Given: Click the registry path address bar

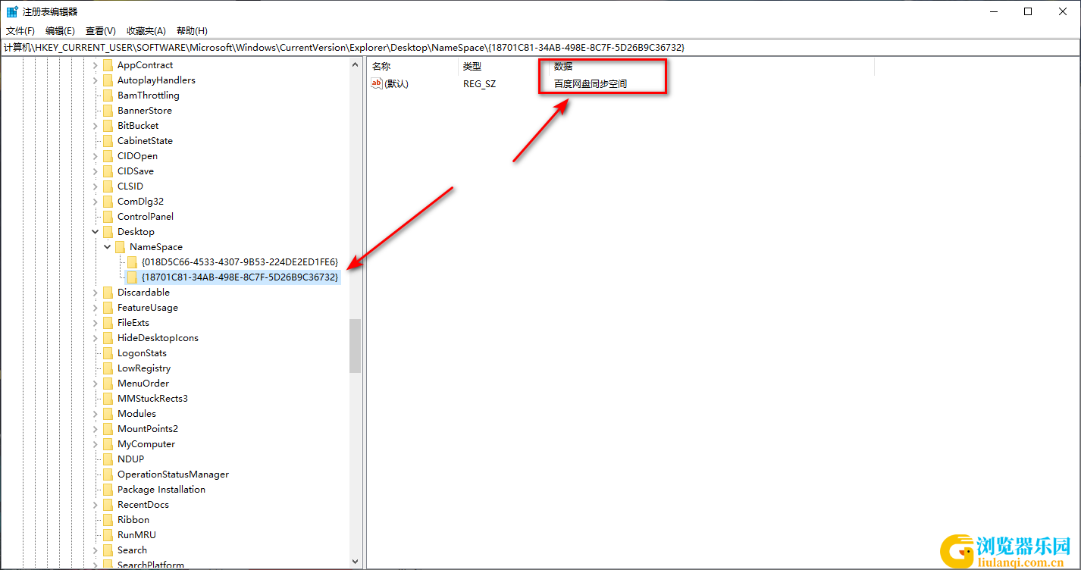Looking at the screenshot, I should (540, 48).
